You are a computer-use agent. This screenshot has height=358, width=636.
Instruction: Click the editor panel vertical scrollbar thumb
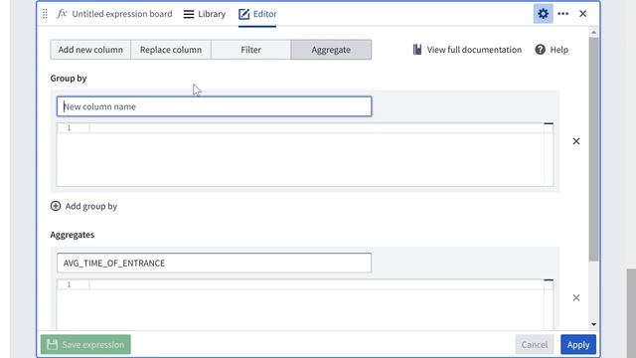[x=594, y=149]
